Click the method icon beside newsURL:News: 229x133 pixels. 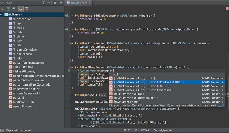click(10, 106)
